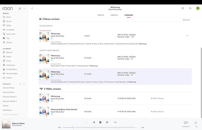Screen dimensions: 202x130
Task: Open My Live Radio in sidebar
Action: [x=12, y=73]
